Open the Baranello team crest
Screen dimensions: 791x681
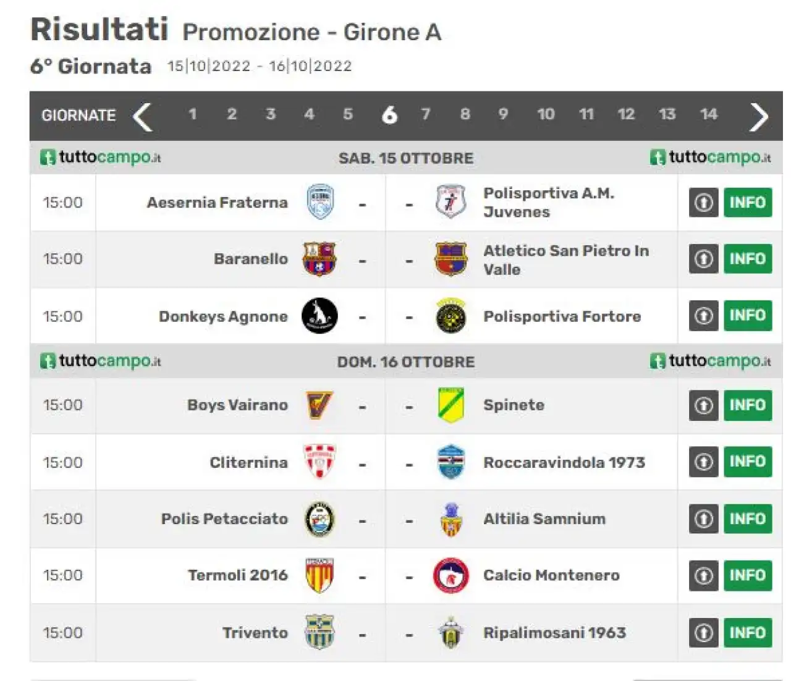[319, 259]
